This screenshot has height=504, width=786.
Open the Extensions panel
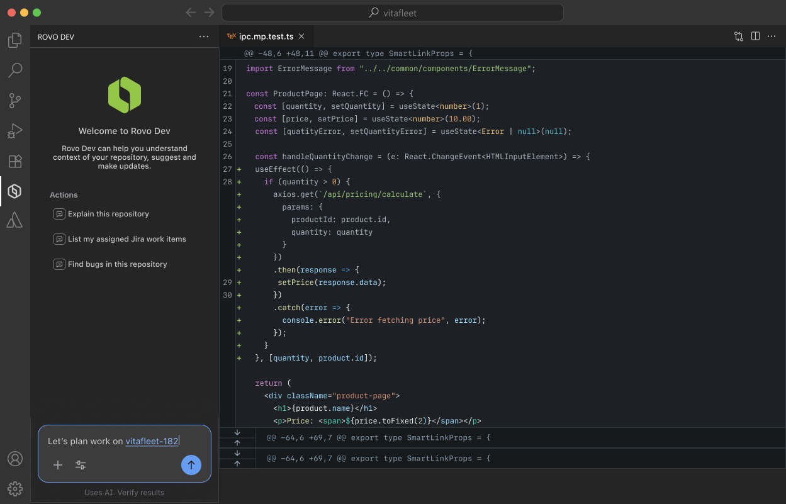pos(15,160)
